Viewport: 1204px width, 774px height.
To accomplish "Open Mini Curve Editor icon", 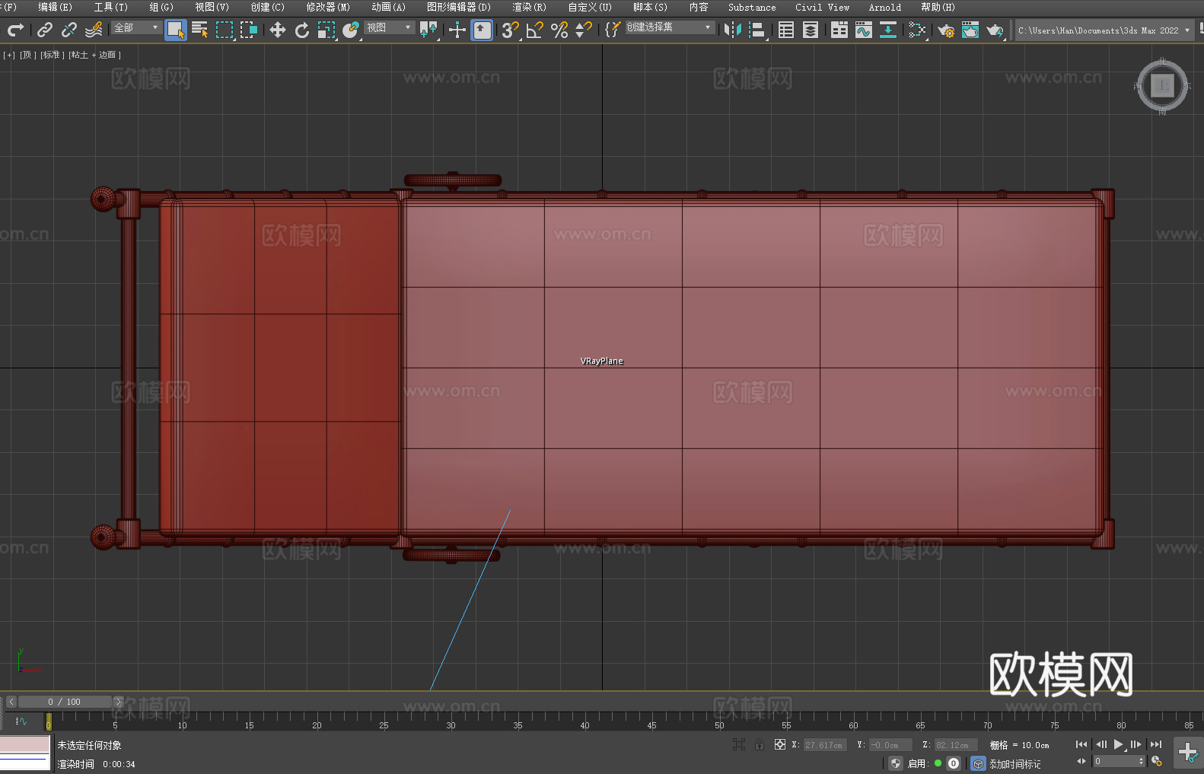I will [x=21, y=721].
